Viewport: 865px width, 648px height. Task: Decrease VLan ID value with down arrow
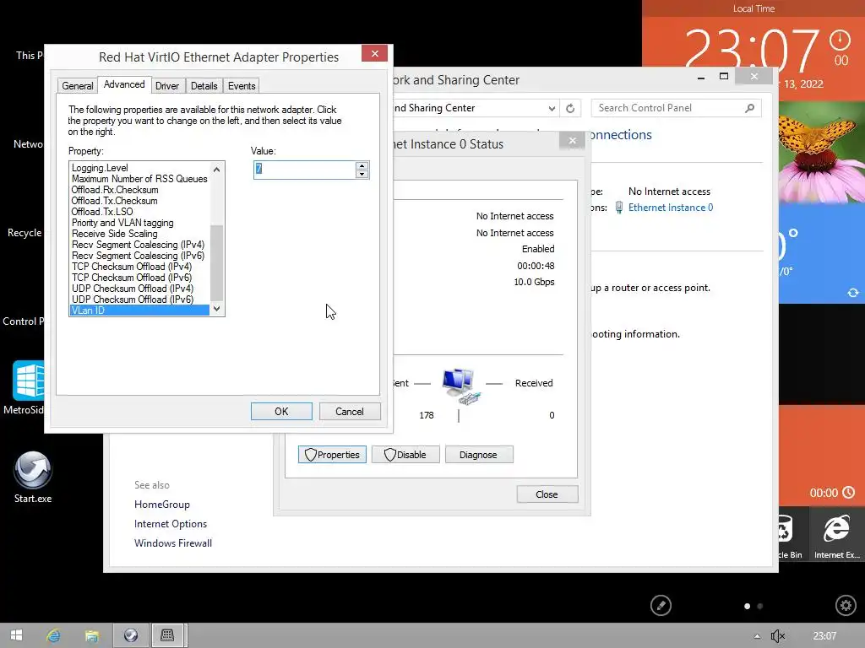[362, 174]
